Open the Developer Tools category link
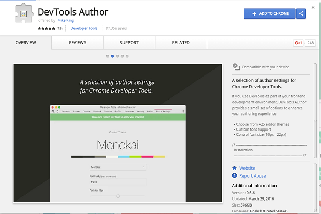 click(84, 28)
